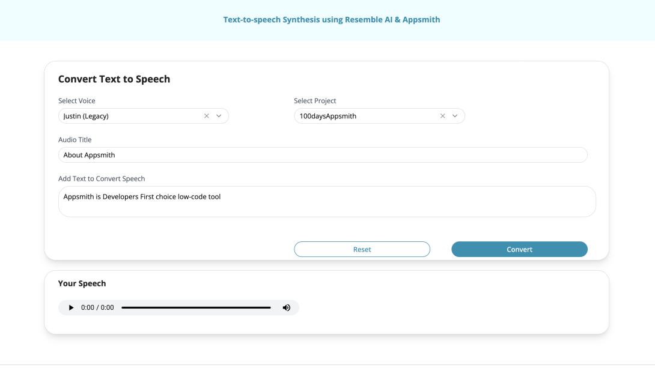Clear the 100daysAppsmith project with its X icon

click(x=442, y=115)
